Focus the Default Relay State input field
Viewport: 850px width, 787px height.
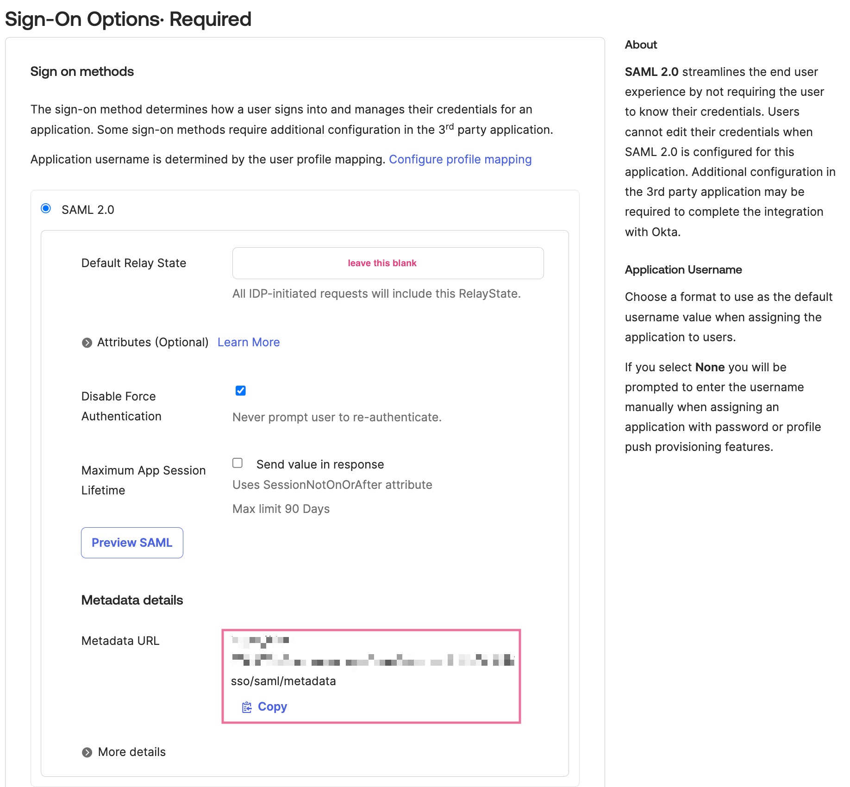tap(388, 263)
